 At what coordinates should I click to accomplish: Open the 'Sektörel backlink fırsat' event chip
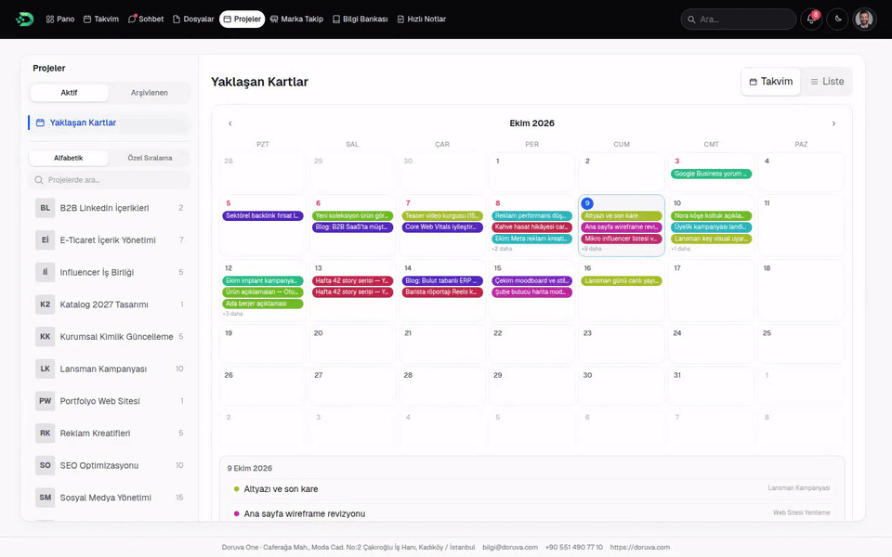(x=262, y=216)
